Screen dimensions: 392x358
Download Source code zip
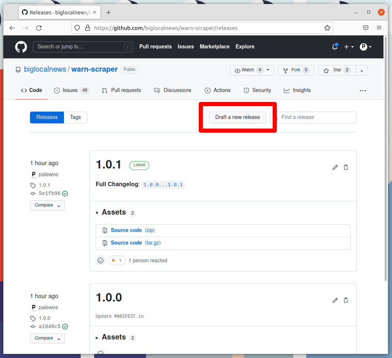133,230
